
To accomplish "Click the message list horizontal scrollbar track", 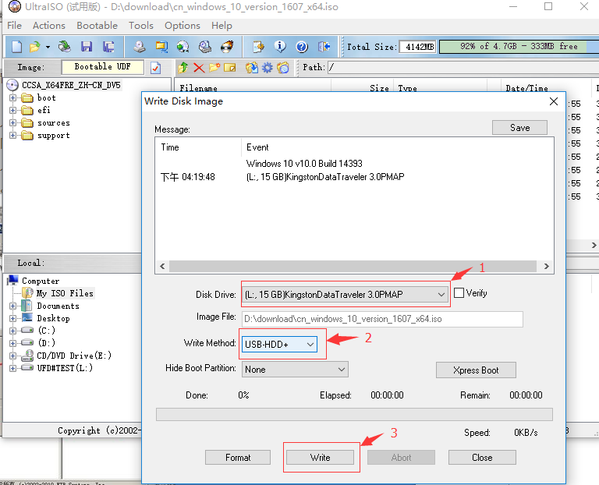I will tap(353, 266).
